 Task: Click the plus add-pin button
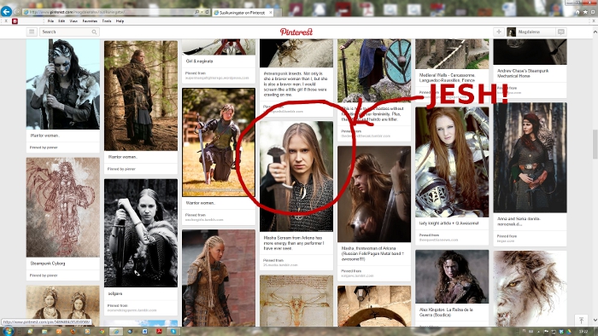(x=498, y=32)
